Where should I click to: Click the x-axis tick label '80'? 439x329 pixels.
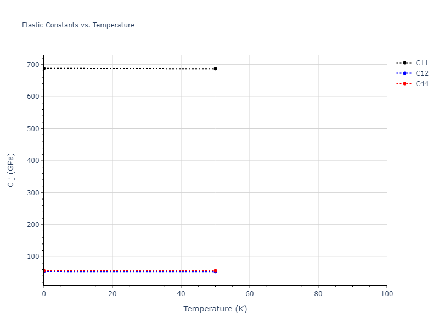318,294
